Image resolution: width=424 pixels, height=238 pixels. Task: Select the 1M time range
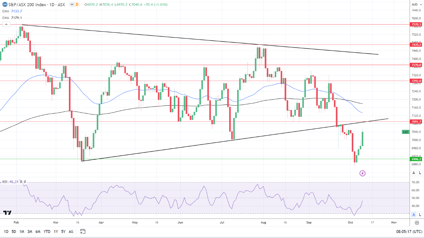point(22,231)
